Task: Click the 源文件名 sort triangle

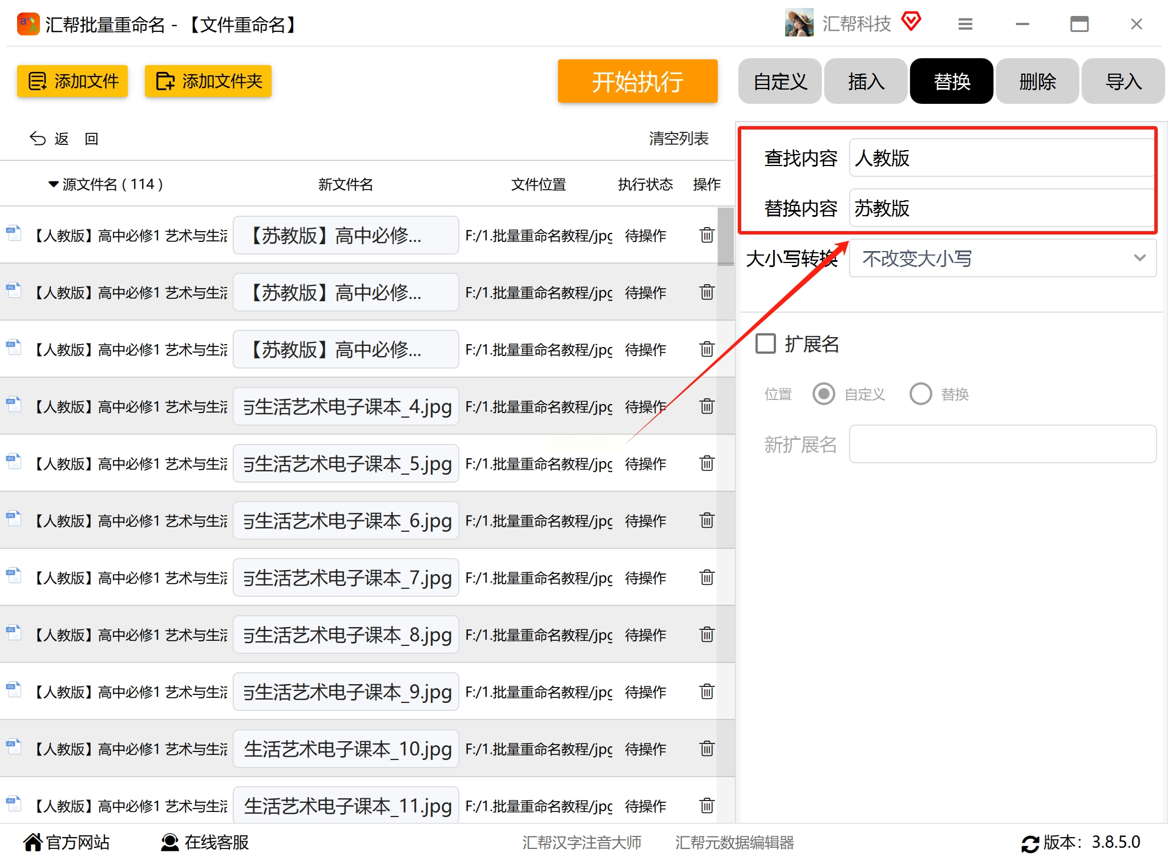Action: pyautogui.click(x=54, y=184)
